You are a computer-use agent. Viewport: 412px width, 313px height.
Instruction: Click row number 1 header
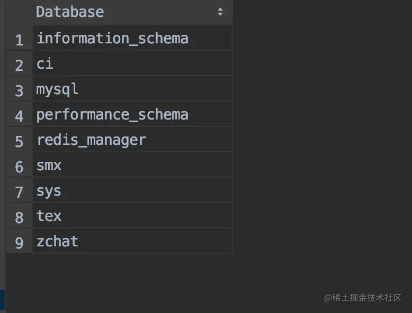coord(20,40)
